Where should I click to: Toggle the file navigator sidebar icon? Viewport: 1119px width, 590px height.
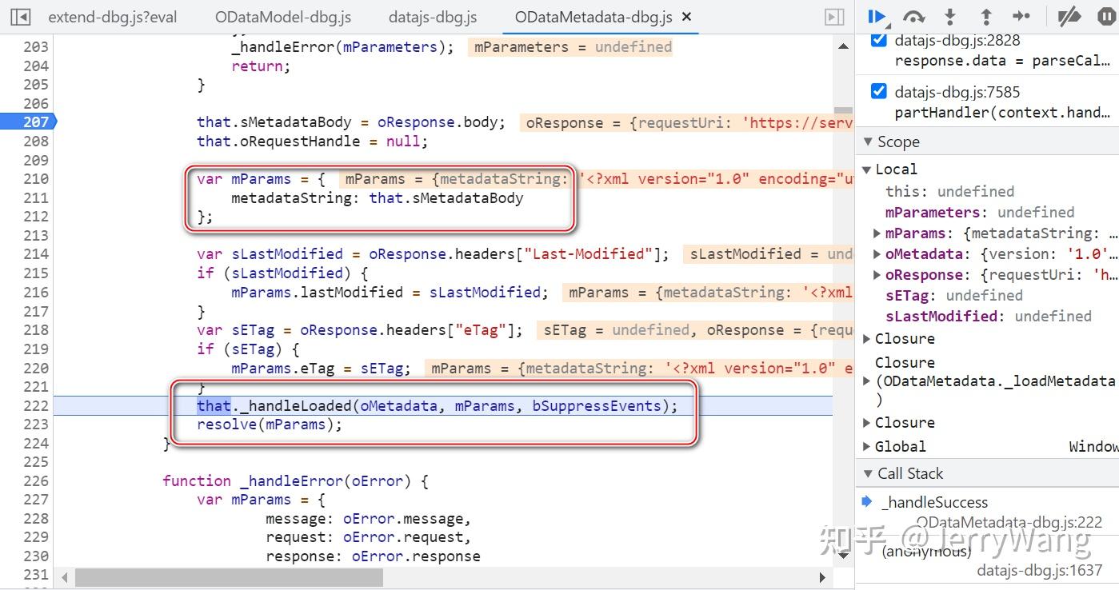click(x=21, y=17)
